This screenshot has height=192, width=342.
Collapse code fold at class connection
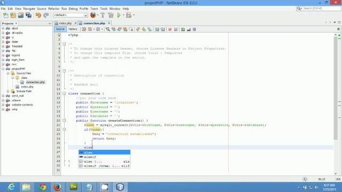(64, 94)
